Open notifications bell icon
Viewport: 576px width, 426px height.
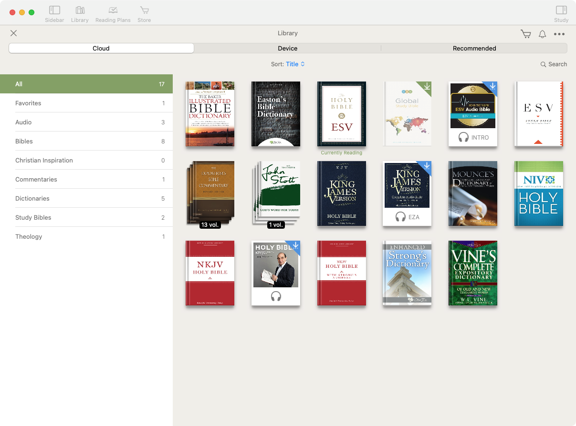point(543,34)
